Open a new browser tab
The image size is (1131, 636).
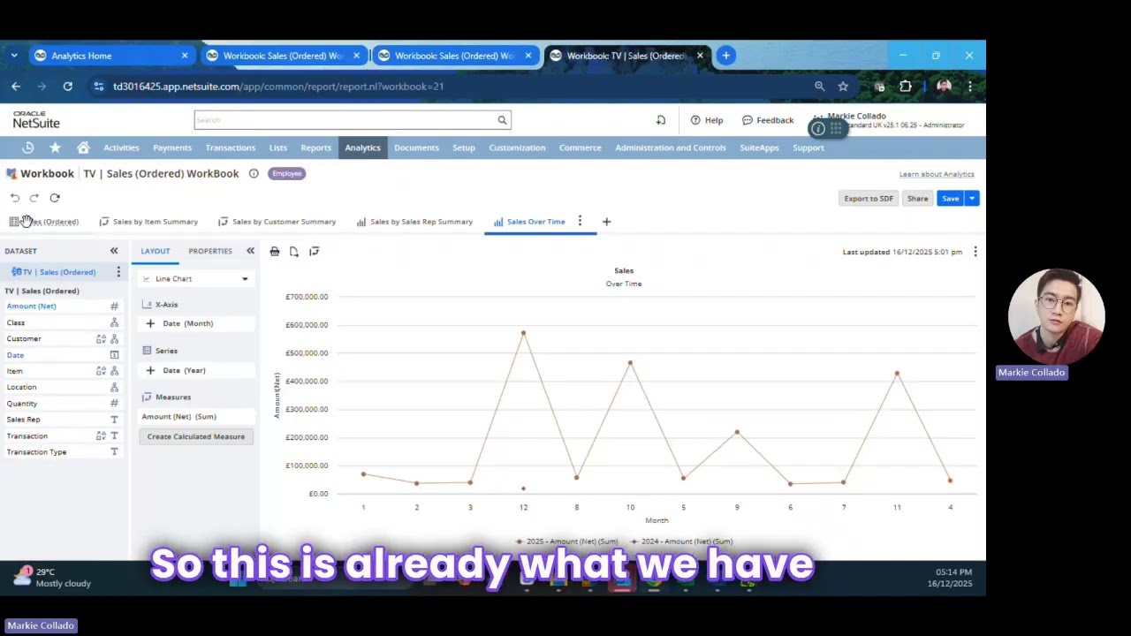tap(725, 56)
